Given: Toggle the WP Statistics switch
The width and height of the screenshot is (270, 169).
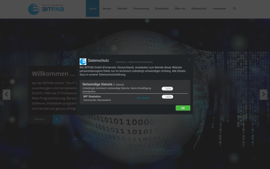Looking at the screenshot, I should [167, 97].
